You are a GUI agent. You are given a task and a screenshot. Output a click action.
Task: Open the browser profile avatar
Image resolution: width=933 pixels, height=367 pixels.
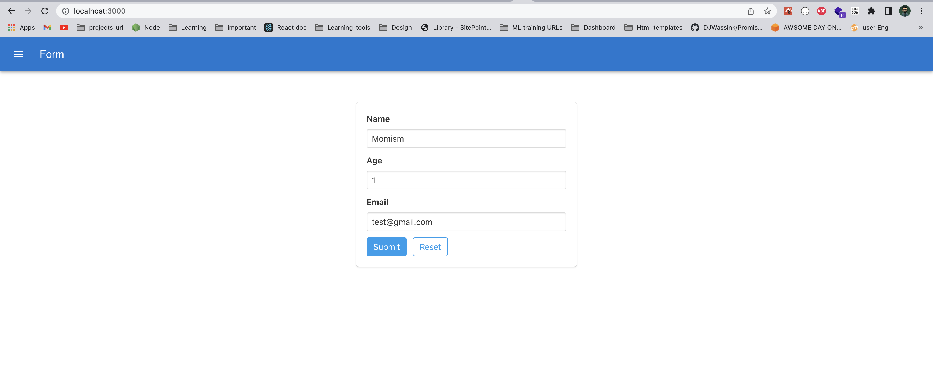(905, 11)
